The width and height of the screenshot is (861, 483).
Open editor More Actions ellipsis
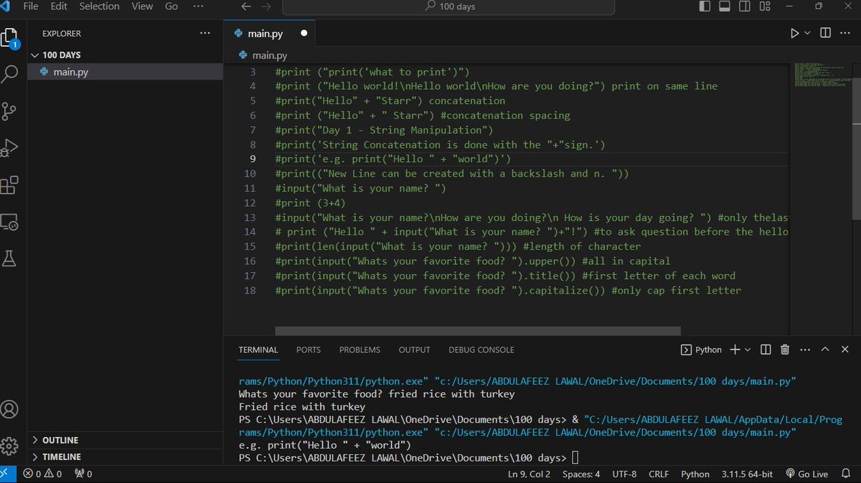pos(845,33)
